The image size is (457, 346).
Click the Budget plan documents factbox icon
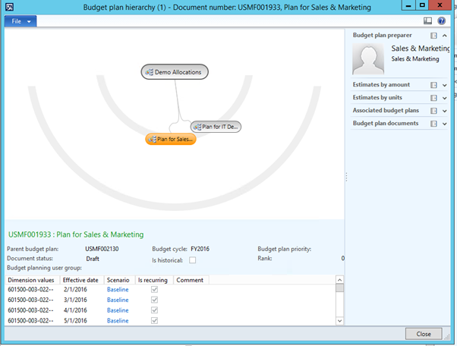click(x=433, y=123)
